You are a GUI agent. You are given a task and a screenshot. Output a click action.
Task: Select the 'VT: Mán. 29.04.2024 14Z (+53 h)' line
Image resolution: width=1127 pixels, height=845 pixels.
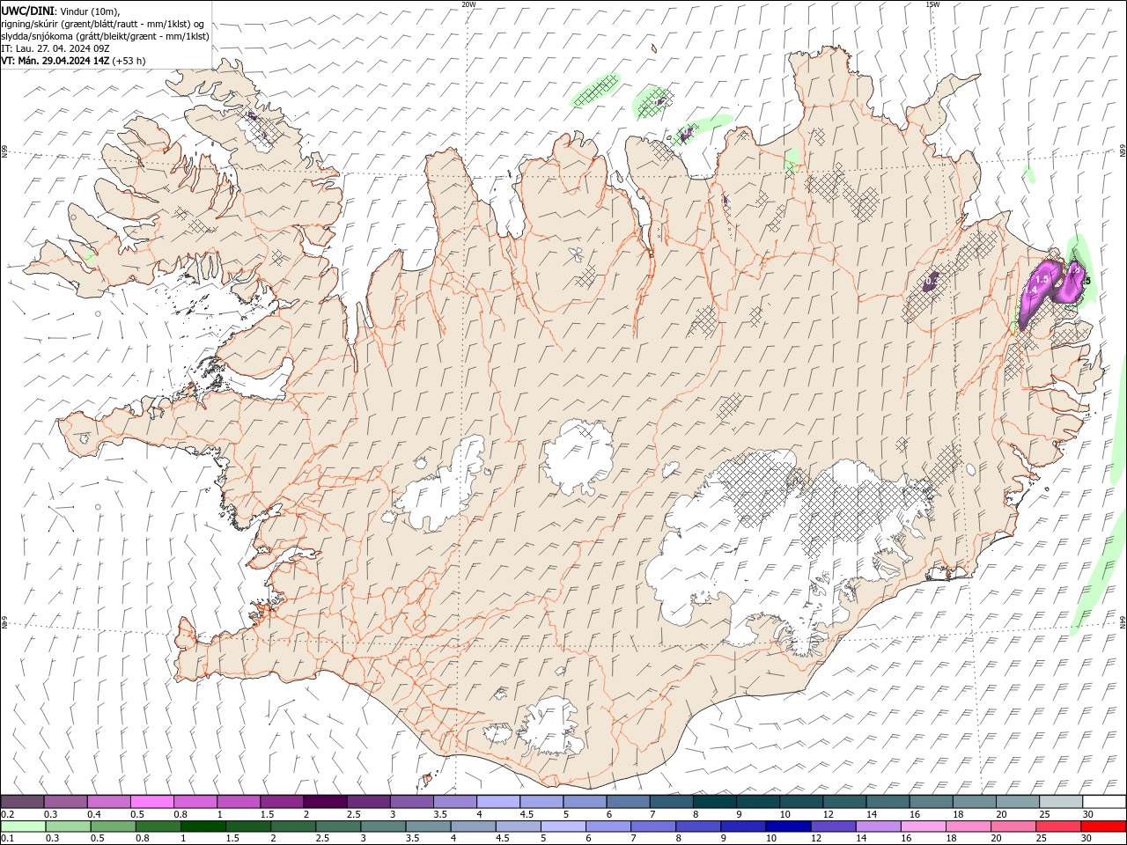click(74, 61)
